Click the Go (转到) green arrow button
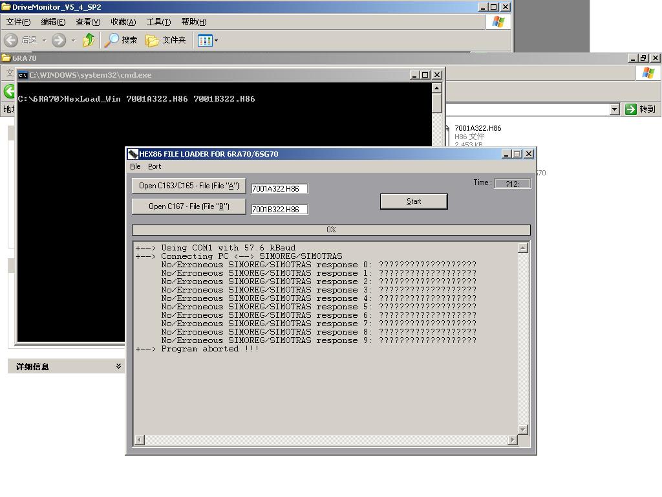The image size is (662, 497). [631, 109]
